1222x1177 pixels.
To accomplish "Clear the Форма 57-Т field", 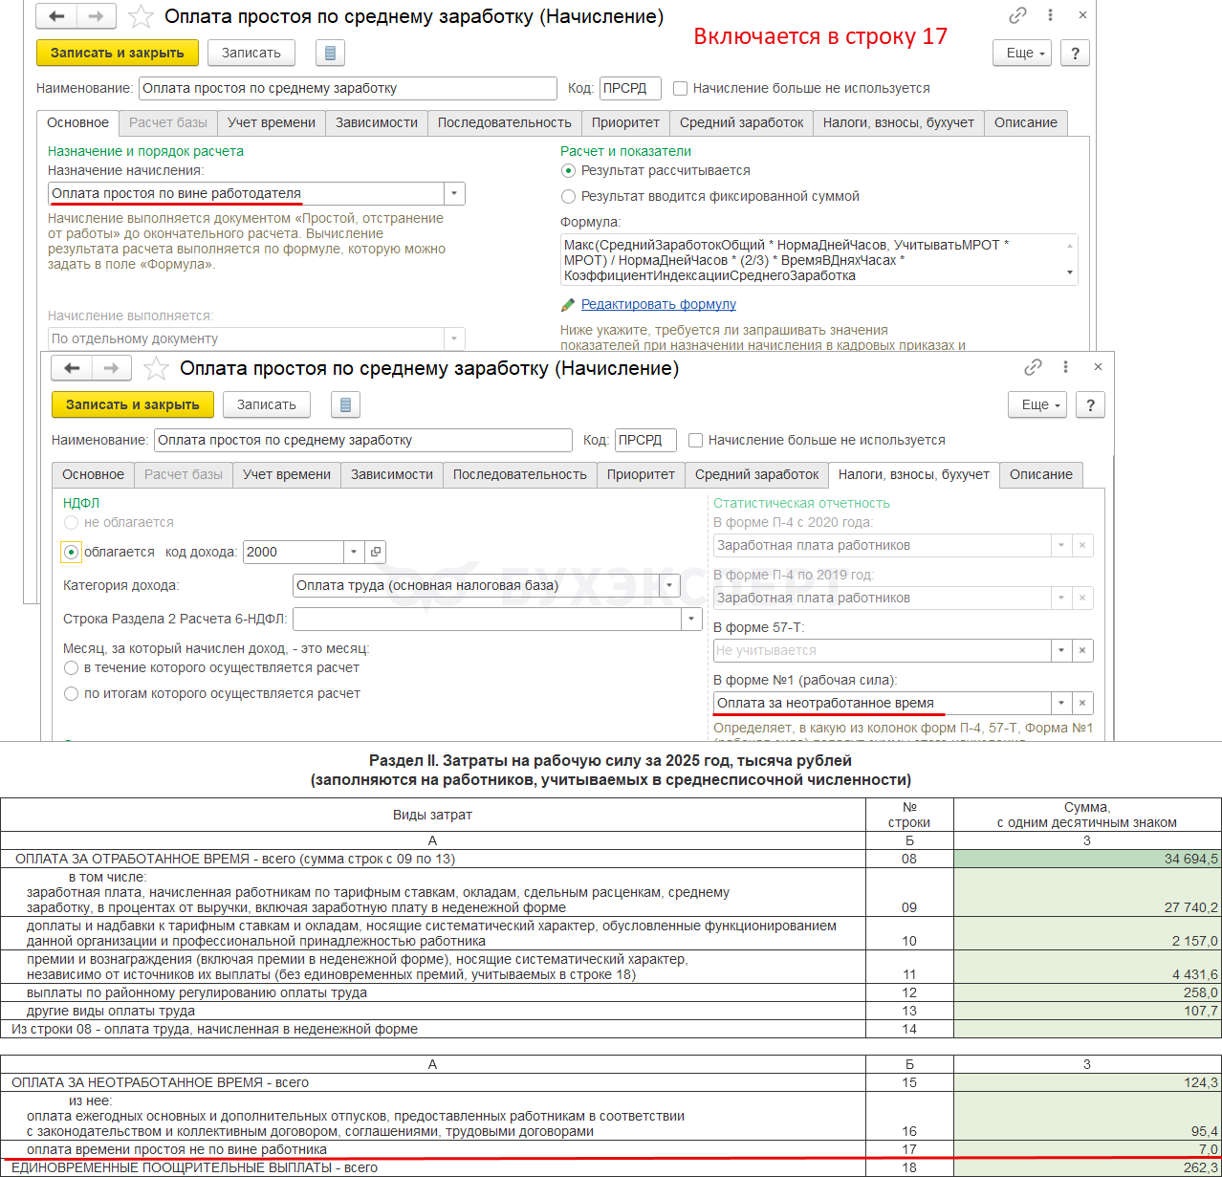I will 1082,650.
